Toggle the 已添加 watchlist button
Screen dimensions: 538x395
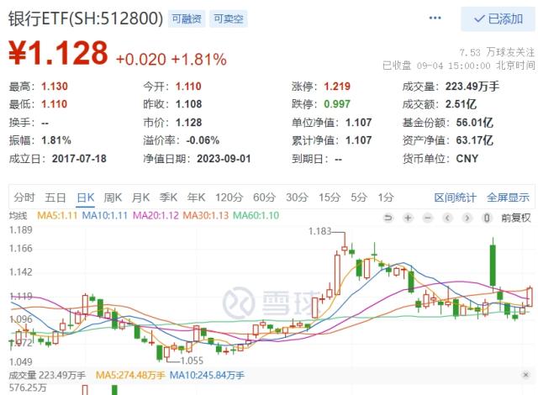tap(497, 18)
